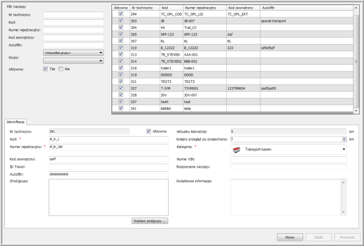Open the empty second Grupy dropdown
Image resolution: width=364 pixels, height=246 pixels.
(73, 60)
